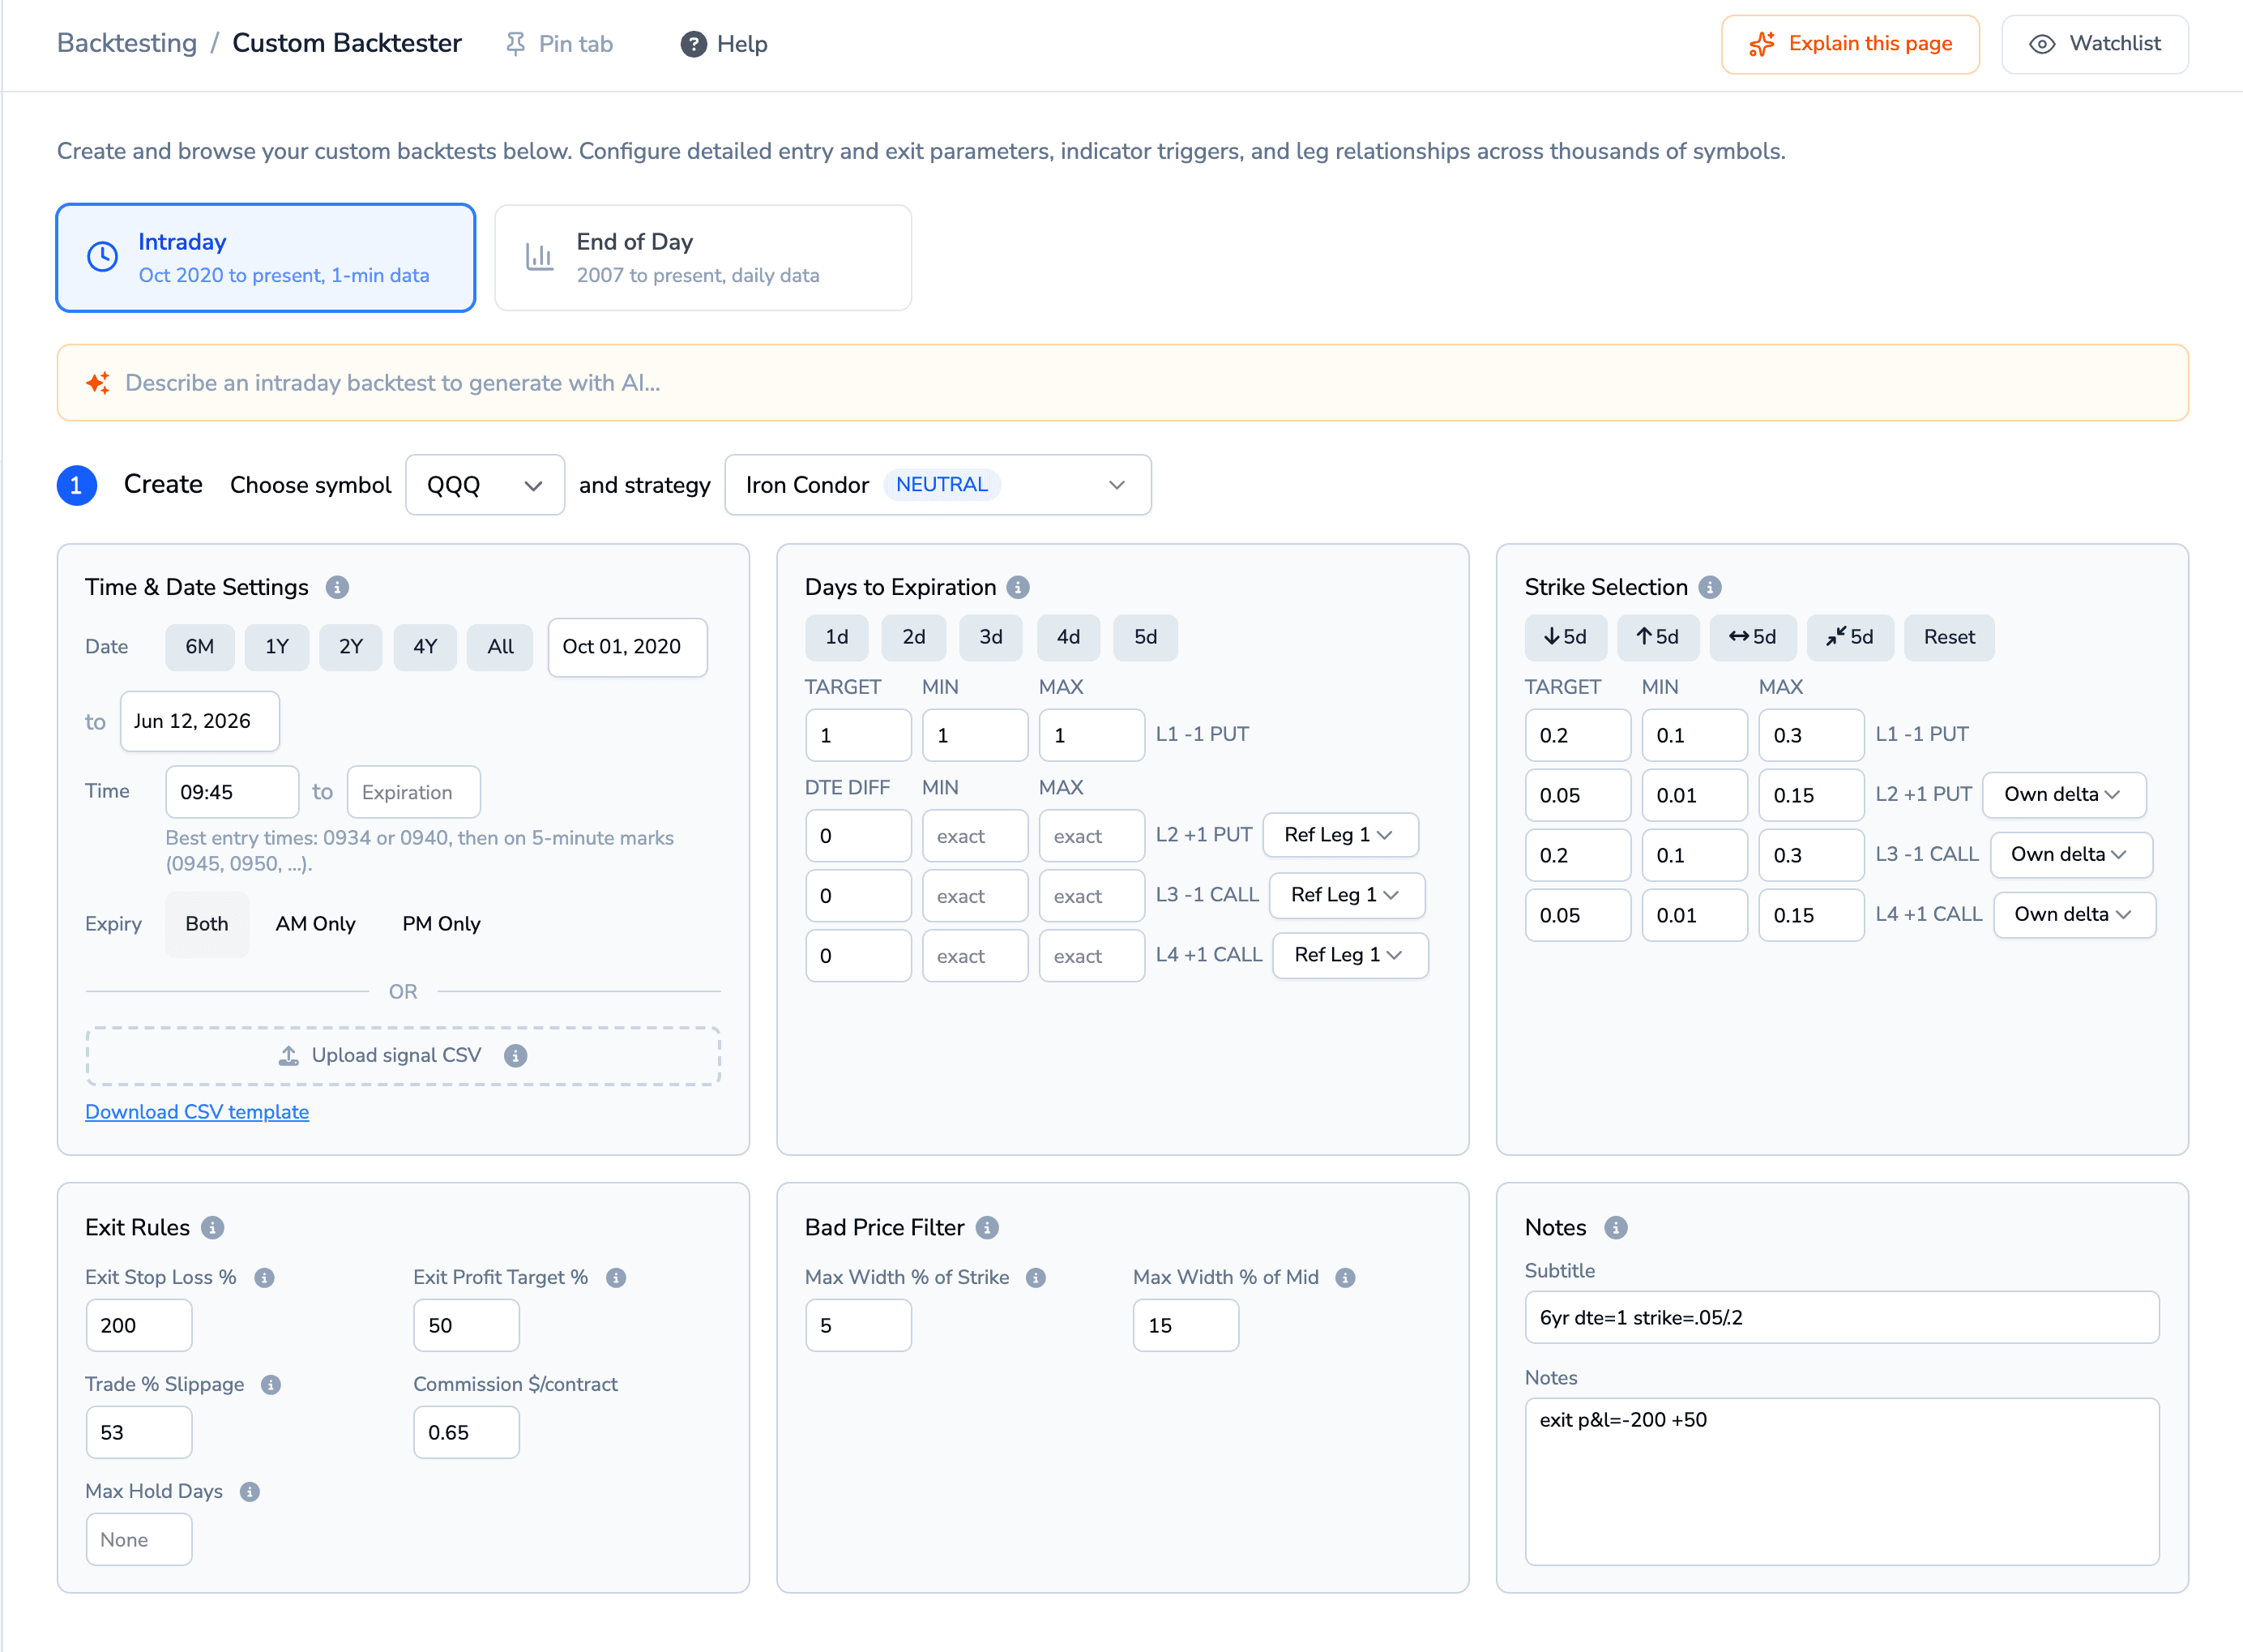
Task: Select the 3d expiration preset
Action: (x=990, y=638)
